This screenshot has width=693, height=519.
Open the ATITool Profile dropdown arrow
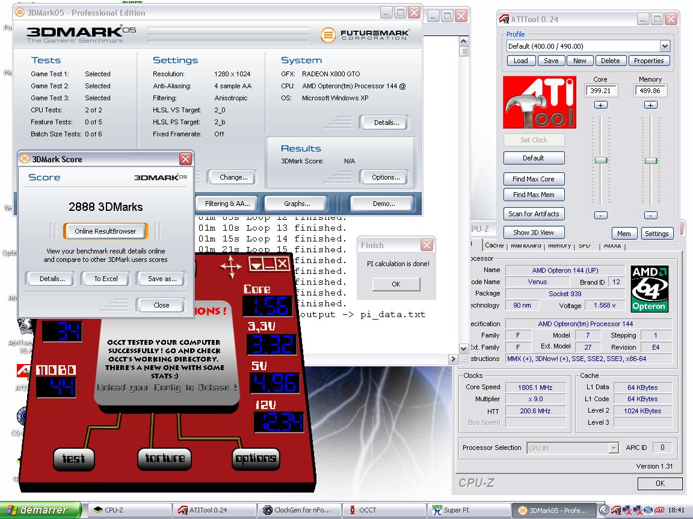click(665, 46)
